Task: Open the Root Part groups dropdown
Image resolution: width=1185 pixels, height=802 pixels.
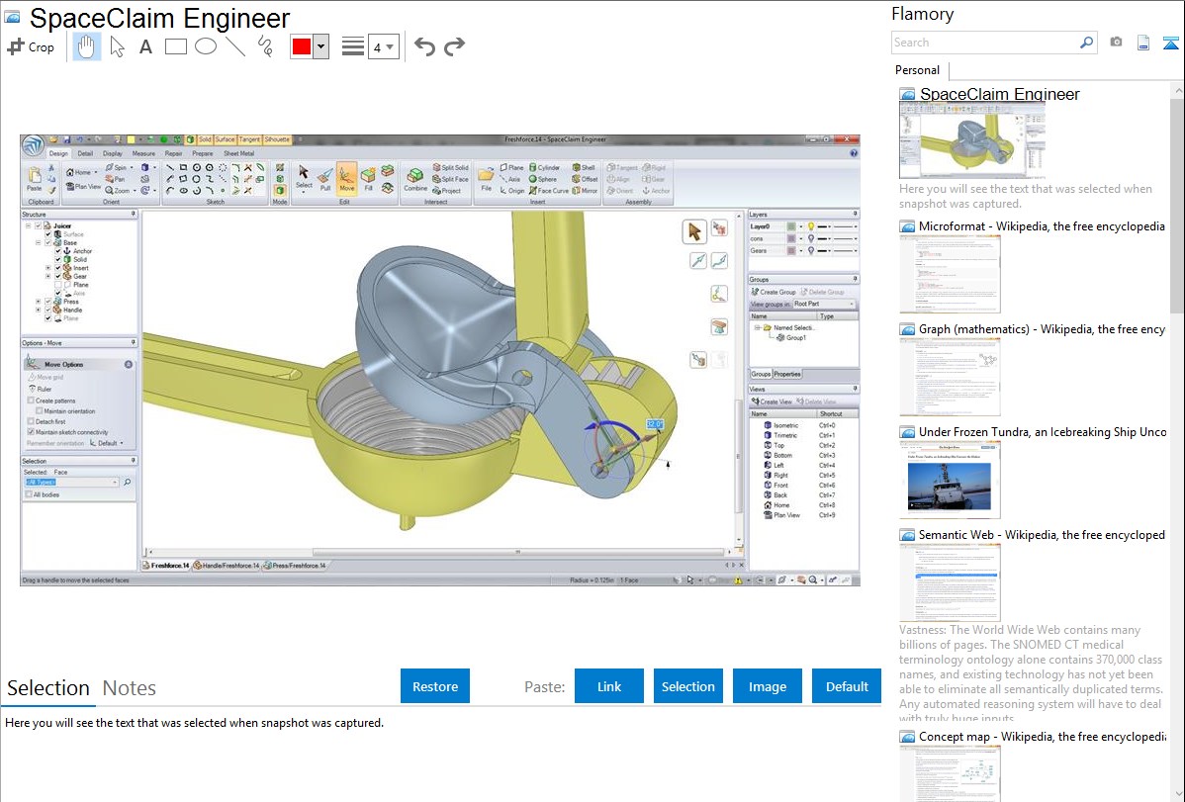Action: (824, 304)
